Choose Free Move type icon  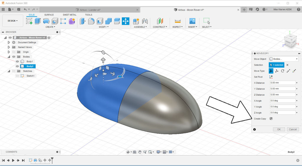pos(271,71)
